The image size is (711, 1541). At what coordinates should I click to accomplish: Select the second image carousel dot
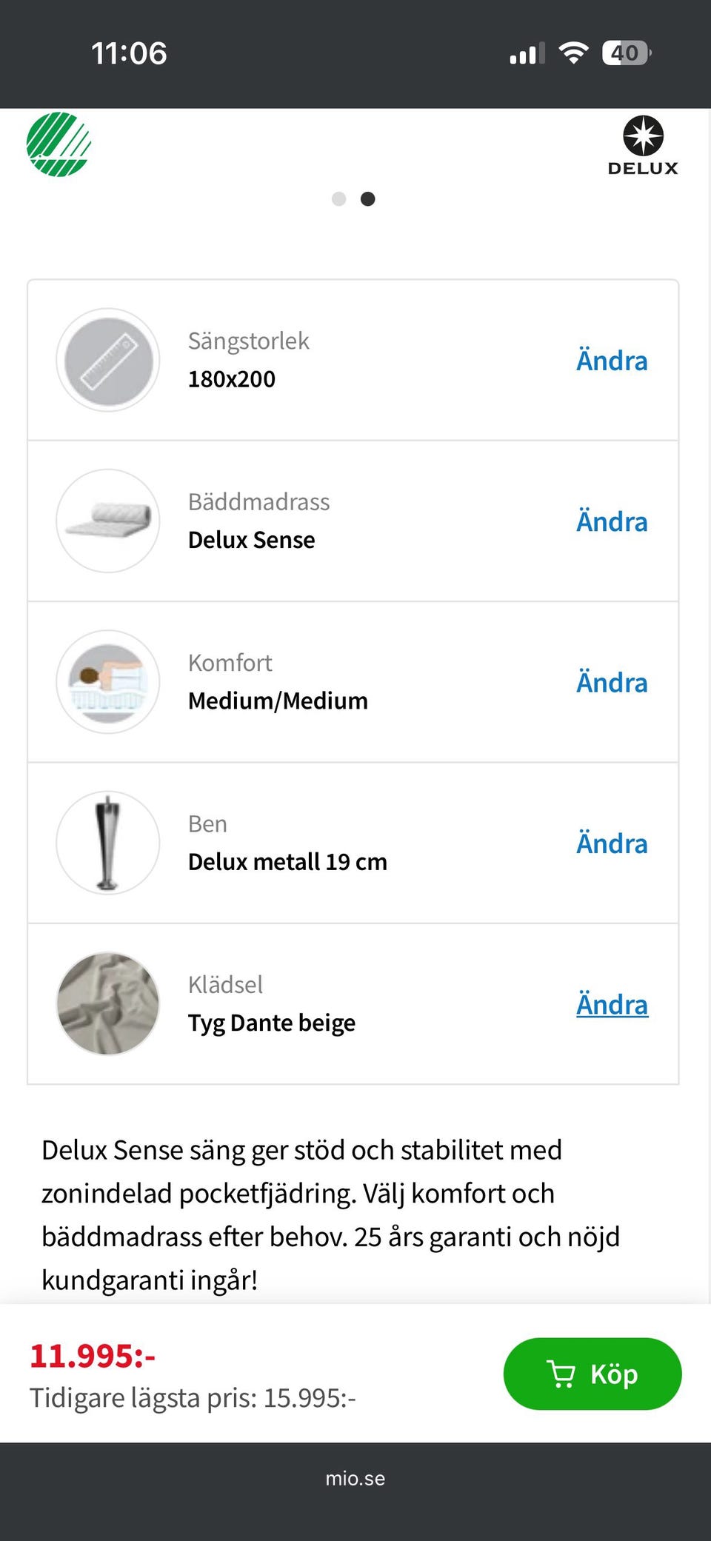coord(368,199)
